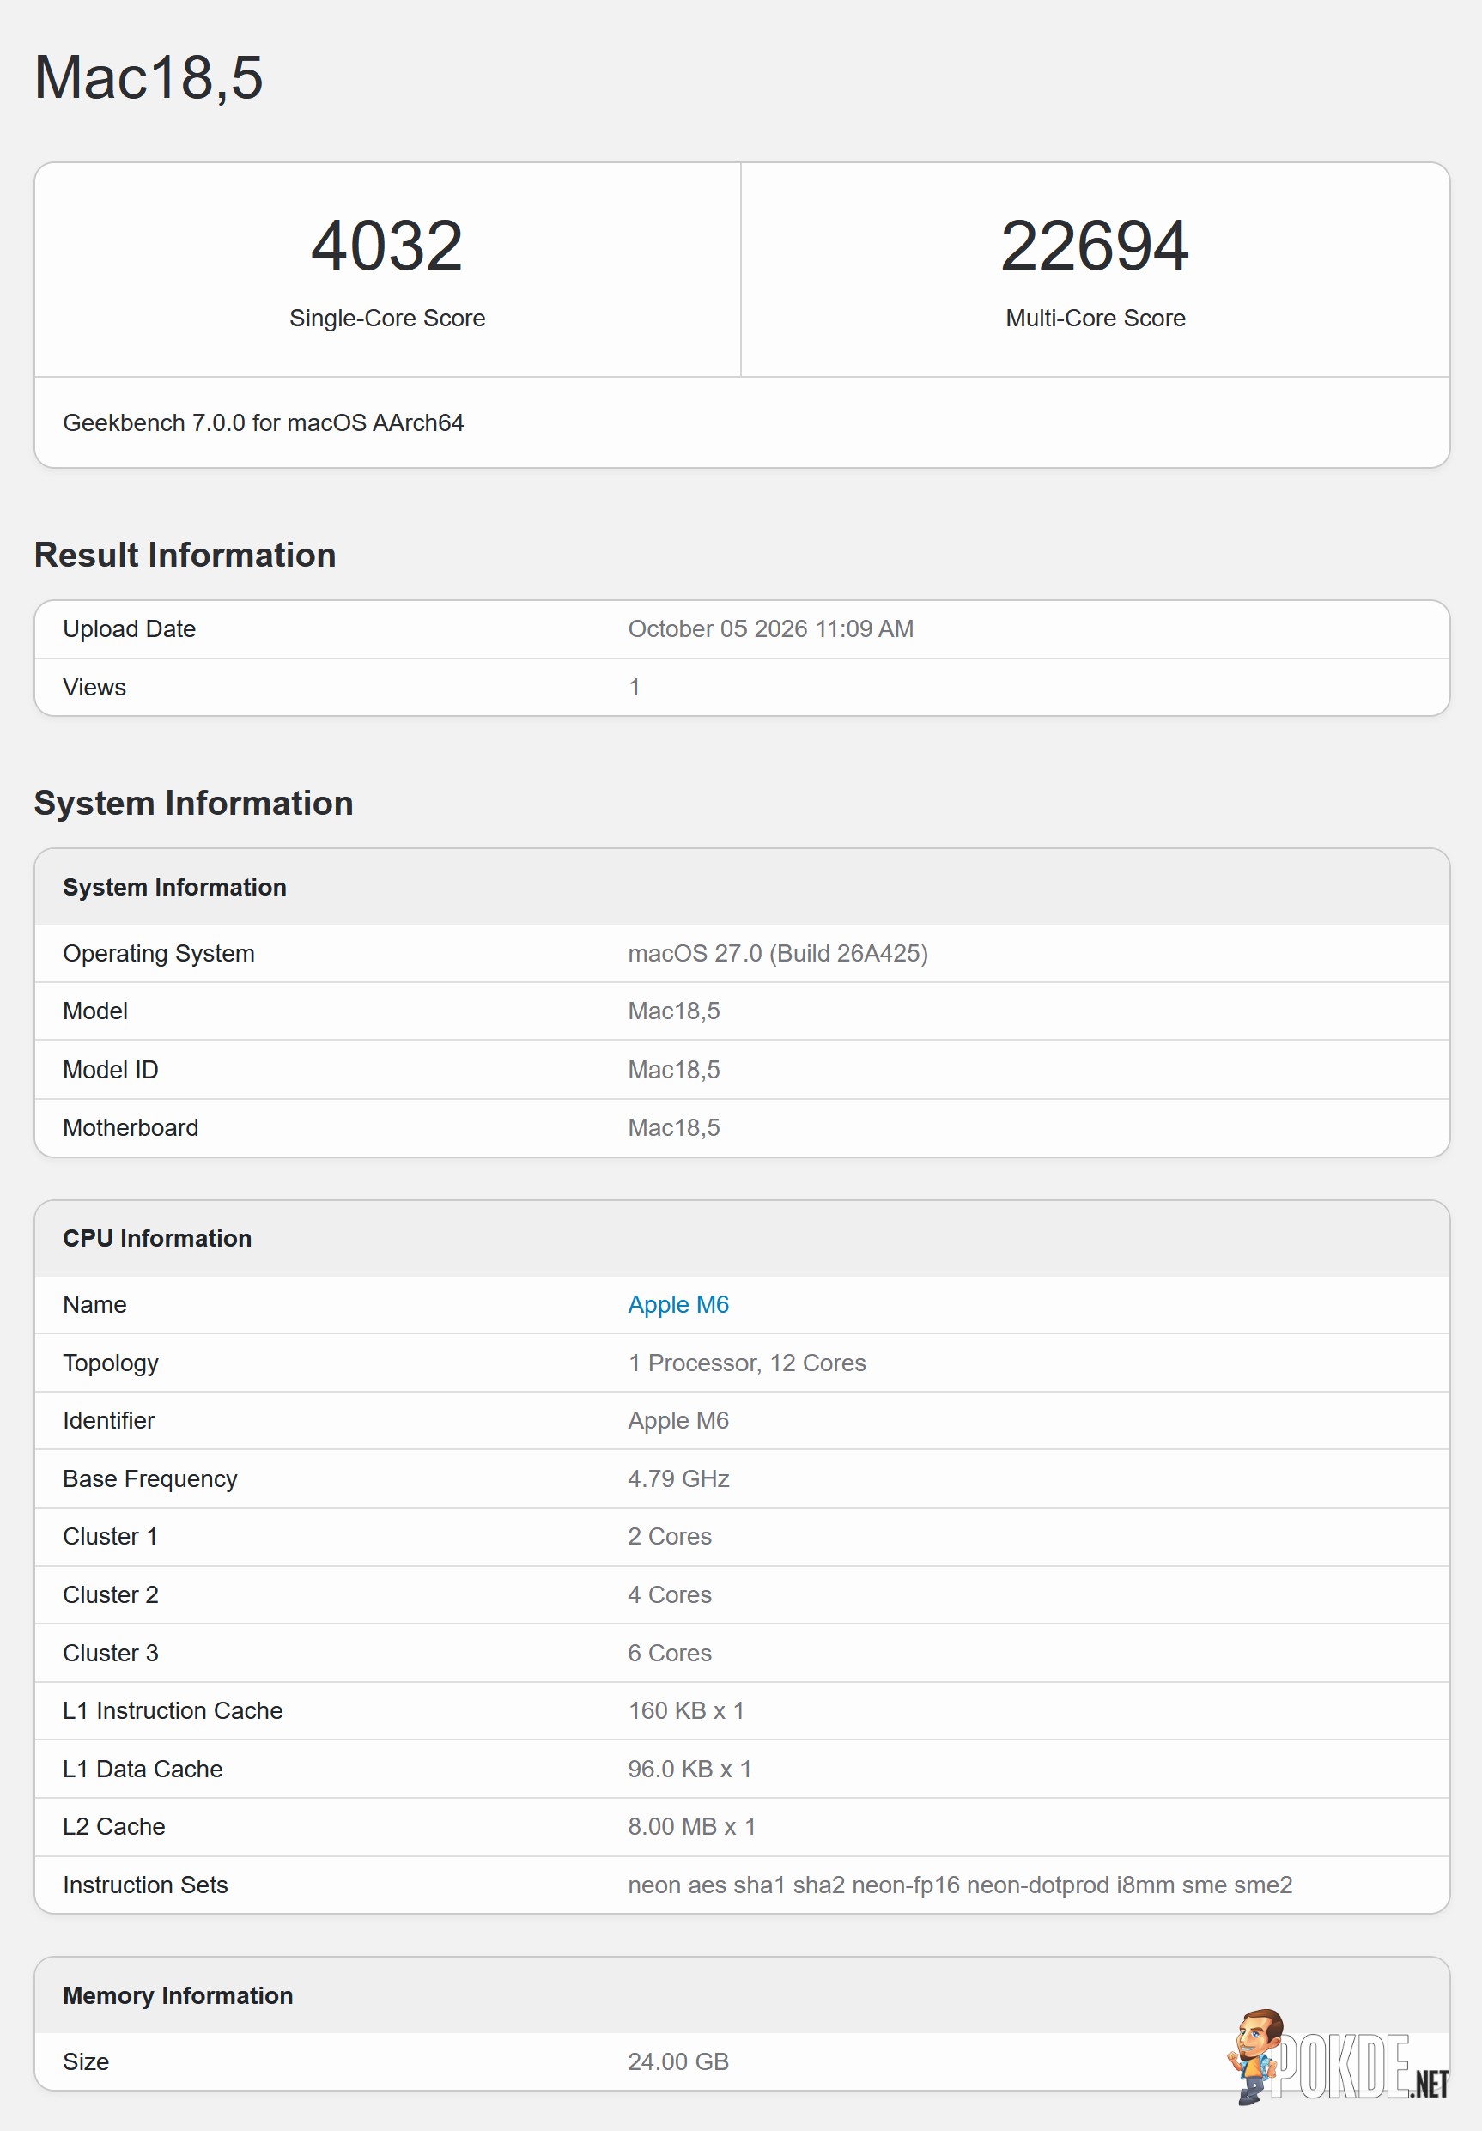The width and height of the screenshot is (1482, 2131).
Task: Select the single-core score 4032
Action: [x=387, y=246]
